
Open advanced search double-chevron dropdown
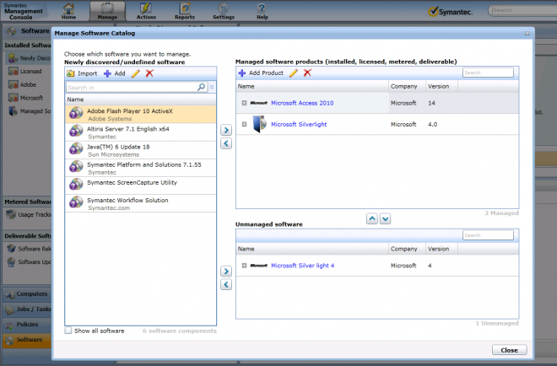coord(212,87)
